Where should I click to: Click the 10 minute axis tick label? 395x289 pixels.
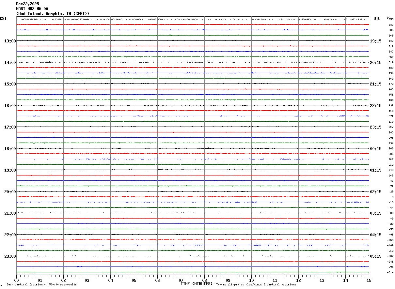tap(252, 280)
